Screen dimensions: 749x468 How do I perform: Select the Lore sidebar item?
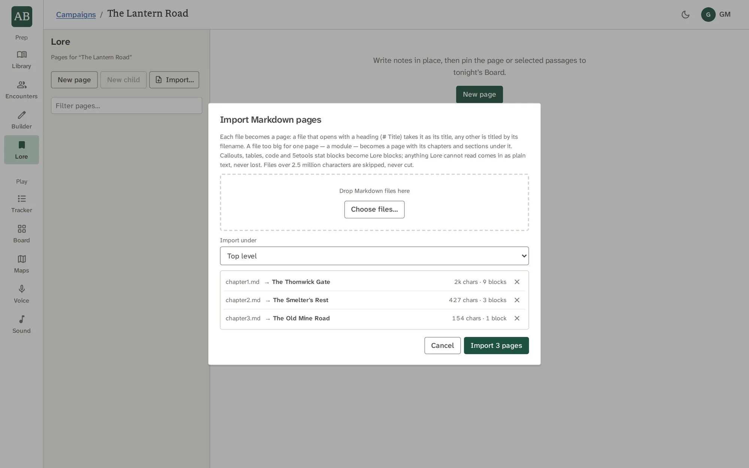21,150
